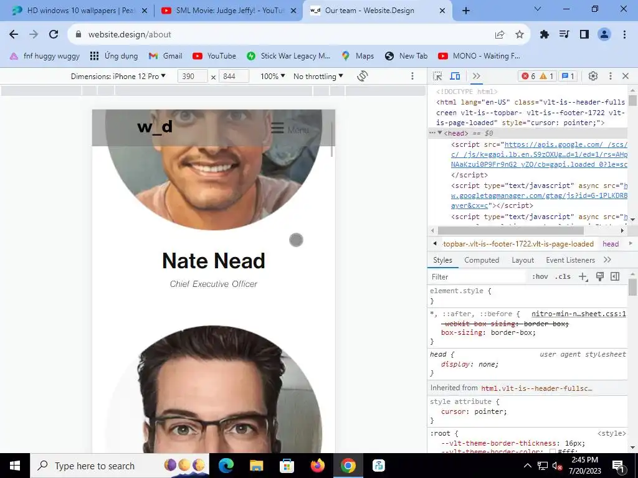Switch to the Layout tab
638x478 pixels.
click(523, 260)
